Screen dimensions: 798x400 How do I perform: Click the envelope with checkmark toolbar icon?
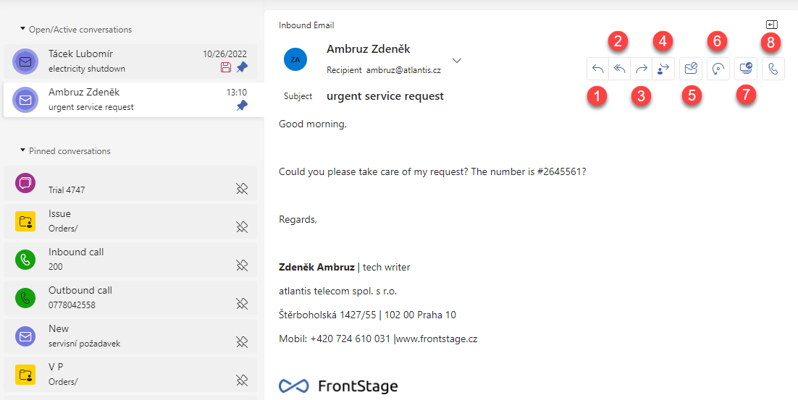click(x=691, y=69)
